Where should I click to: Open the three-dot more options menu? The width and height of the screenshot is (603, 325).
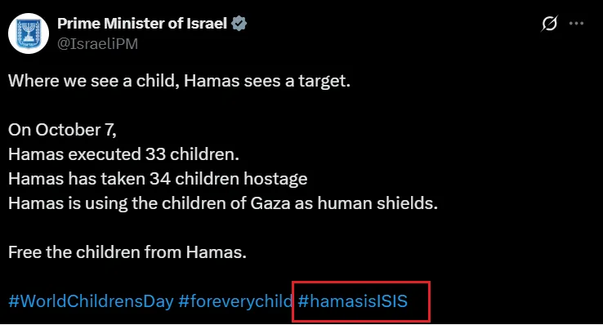576,24
